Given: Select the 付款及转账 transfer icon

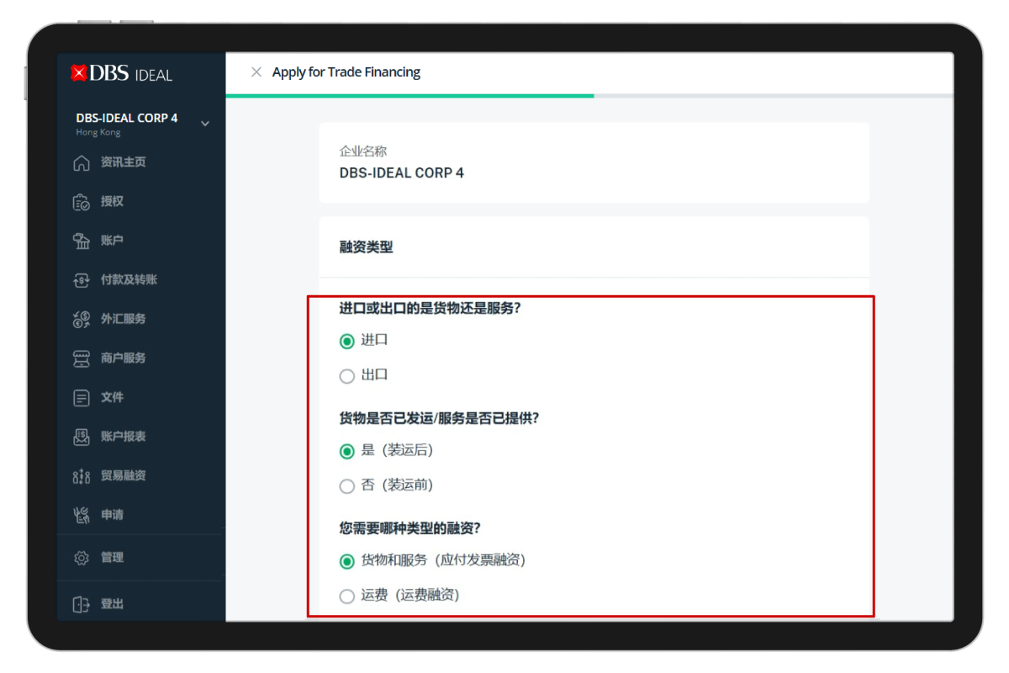Looking at the screenshot, I should pos(82,280).
